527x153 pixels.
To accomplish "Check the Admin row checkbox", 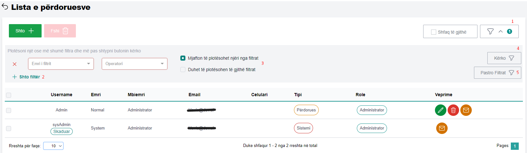I will 9,110.
